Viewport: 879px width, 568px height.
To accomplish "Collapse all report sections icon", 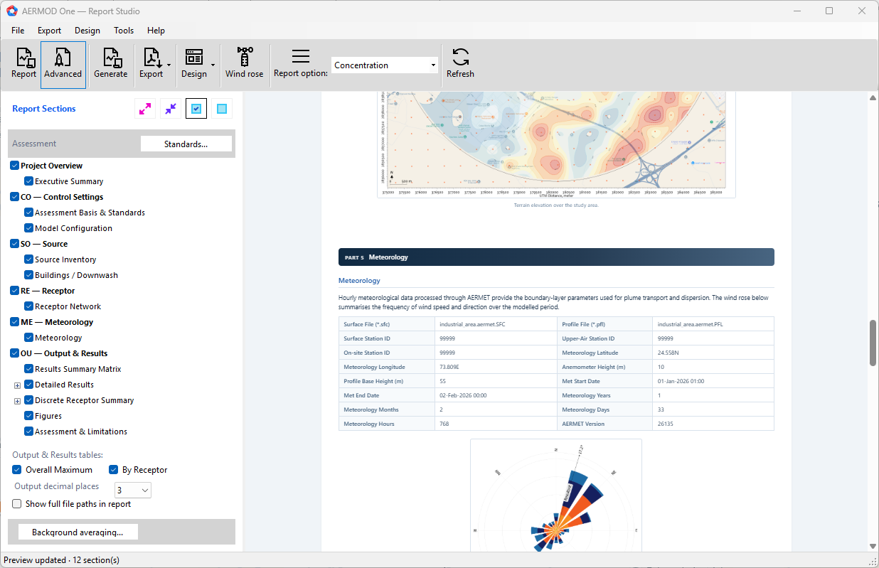I will [171, 109].
